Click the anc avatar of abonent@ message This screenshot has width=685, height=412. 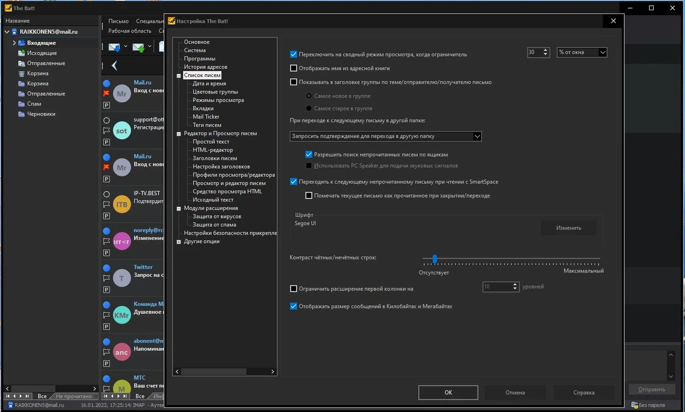122,352
